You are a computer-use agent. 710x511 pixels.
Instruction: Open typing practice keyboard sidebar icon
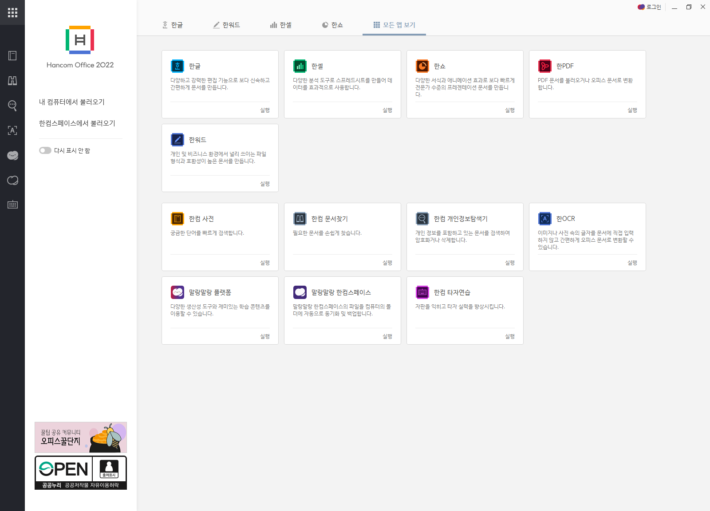[x=12, y=204]
